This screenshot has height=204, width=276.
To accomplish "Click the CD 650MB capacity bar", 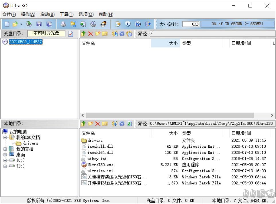I will click(237, 24).
